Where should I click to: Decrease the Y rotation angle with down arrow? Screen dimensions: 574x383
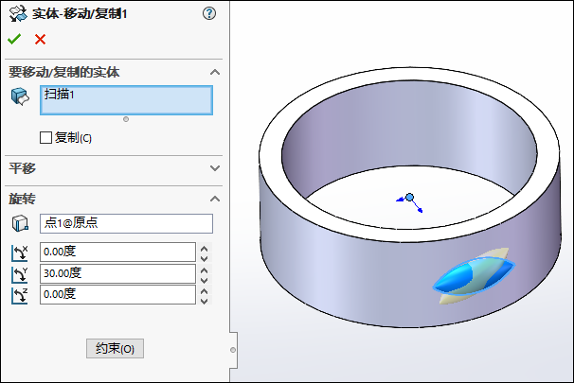click(x=205, y=280)
